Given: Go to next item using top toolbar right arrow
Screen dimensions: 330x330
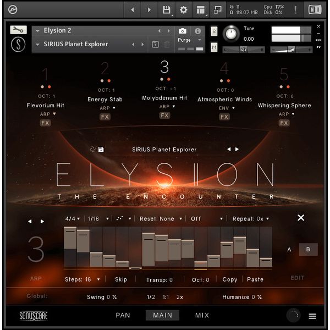Looking at the screenshot, I should point(149,10).
